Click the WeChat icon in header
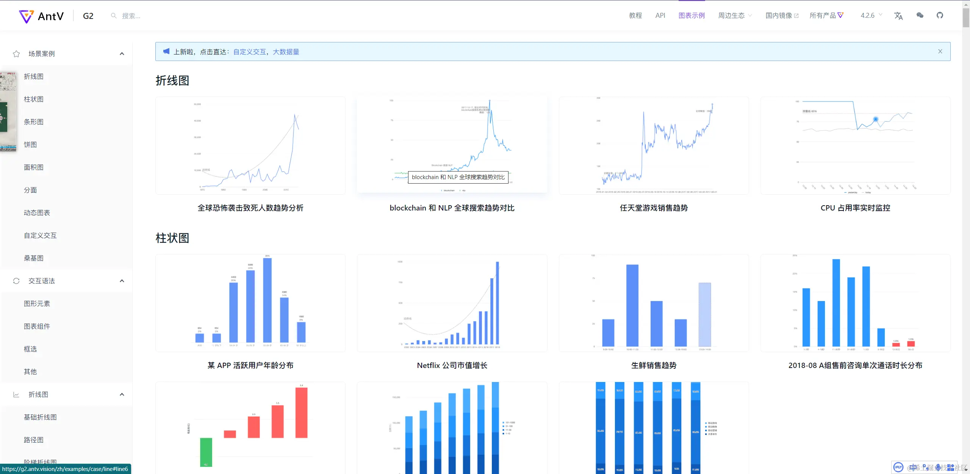 pyautogui.click(x=920, y=16)
